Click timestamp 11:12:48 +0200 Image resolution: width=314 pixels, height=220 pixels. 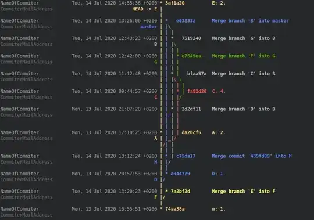(x=138, y=74)
